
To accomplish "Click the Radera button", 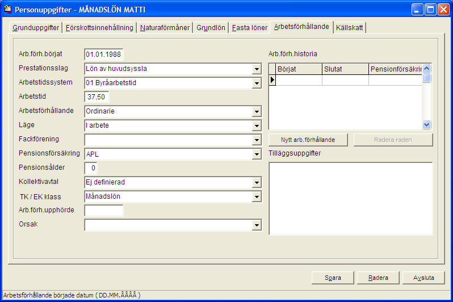I will [x=378, y=278].
